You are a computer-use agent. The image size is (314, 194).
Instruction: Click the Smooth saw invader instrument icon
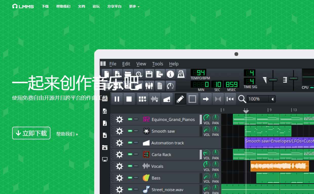(146, 131)
